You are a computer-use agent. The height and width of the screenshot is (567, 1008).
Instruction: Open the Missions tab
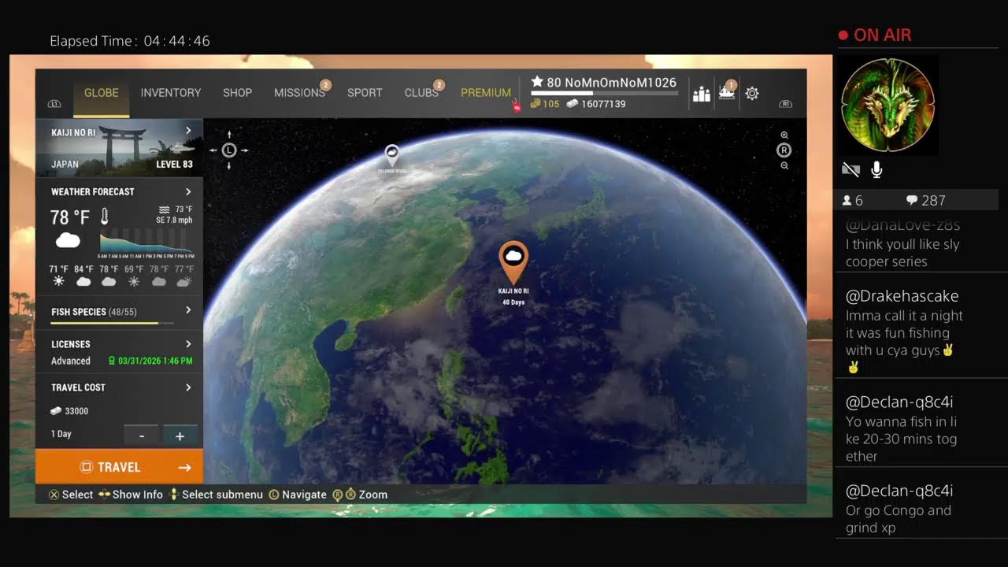pos(300,93)
